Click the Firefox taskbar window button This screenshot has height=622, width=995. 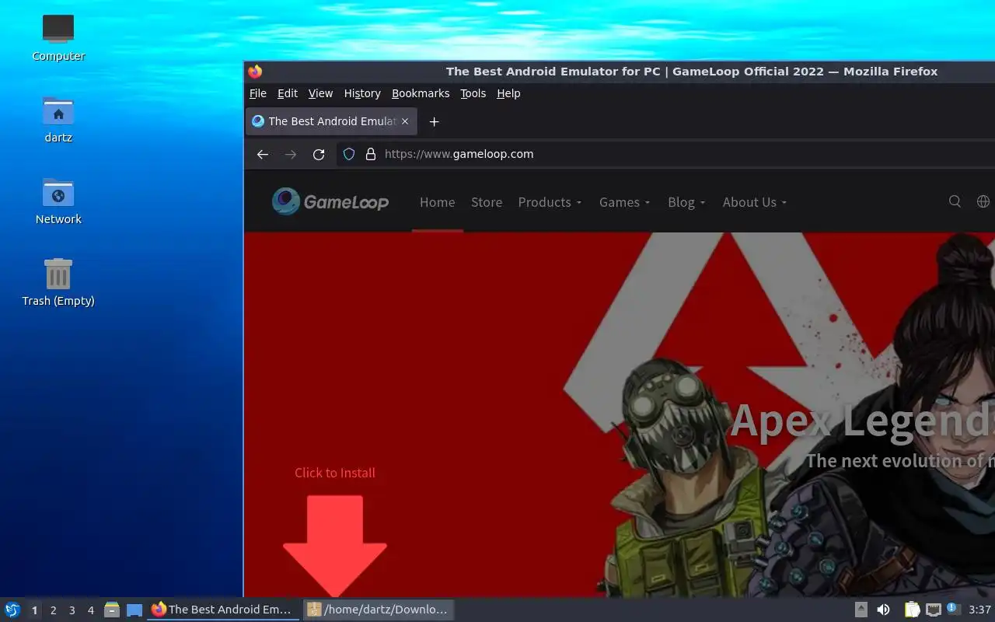pos(223,610)
